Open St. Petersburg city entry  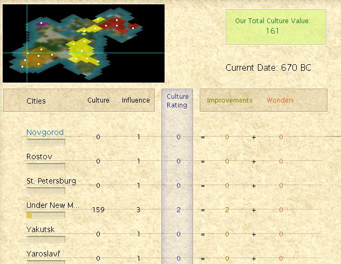[51, 181]
